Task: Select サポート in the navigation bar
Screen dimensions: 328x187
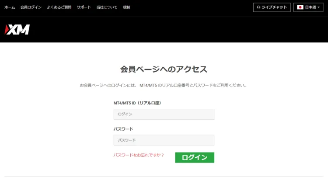Action: pos(84,7)
